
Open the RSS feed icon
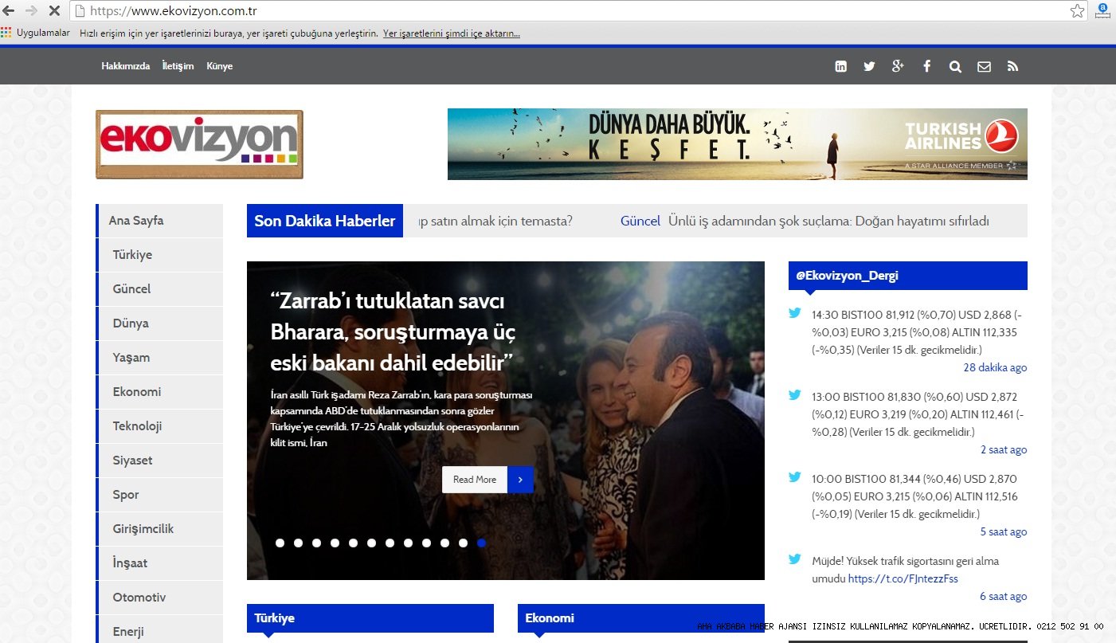pyautogui.click(x=1012, y=66)
